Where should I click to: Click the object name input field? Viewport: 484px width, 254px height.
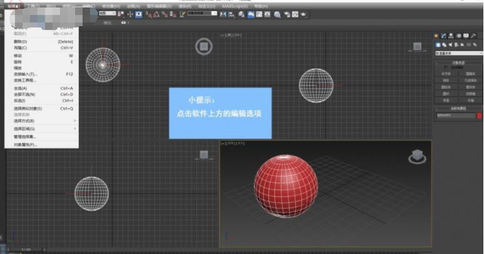(455, 115)
